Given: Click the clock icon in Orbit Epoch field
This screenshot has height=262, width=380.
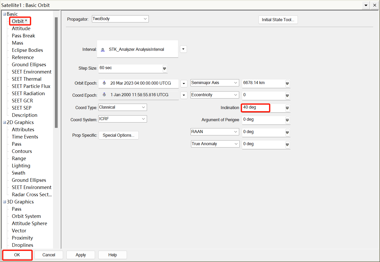Looking at the screenshot, I should [x=104, y=83].
